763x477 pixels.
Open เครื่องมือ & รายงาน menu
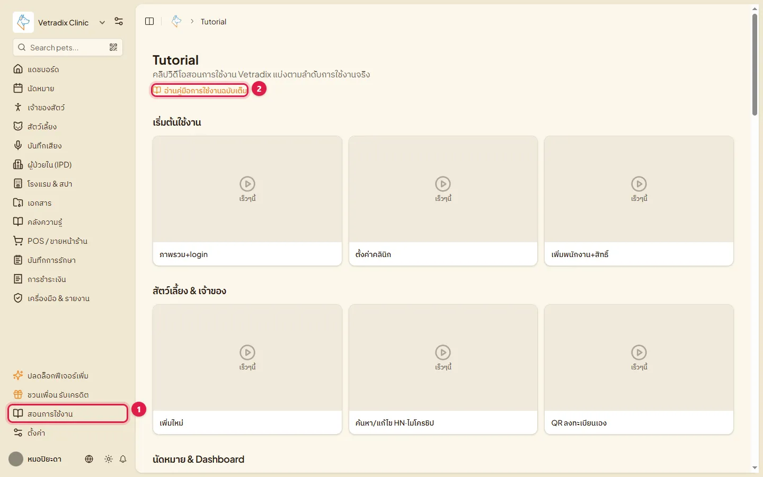(68, 298)
